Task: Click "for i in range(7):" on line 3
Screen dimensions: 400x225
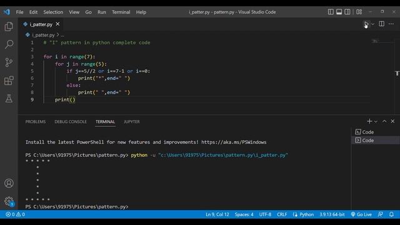Action: click(x=69, y=57)
